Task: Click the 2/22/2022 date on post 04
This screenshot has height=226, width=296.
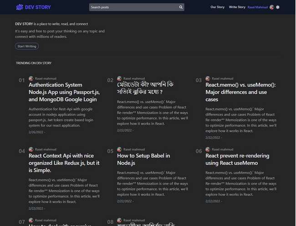Action: [x=36, y=208]
